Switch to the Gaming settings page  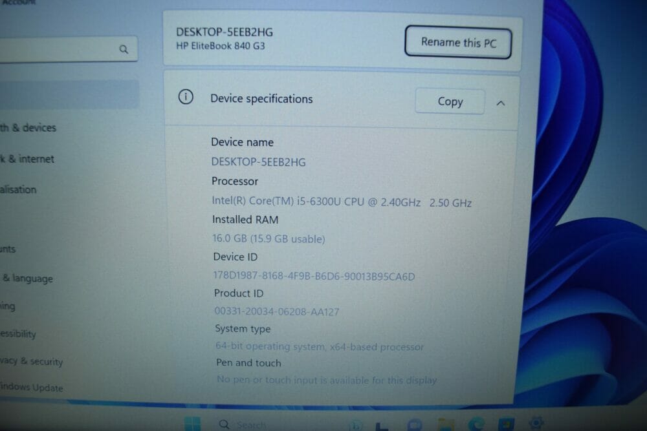8,306
